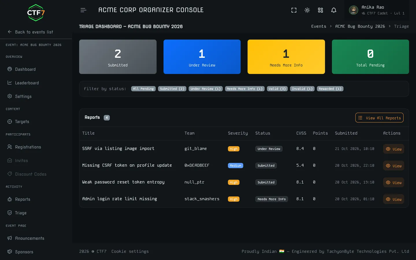Open Cookie settings in the footer
Viewport: 416px width, 260px height.
pyautogui.click(x=130, y=251)
